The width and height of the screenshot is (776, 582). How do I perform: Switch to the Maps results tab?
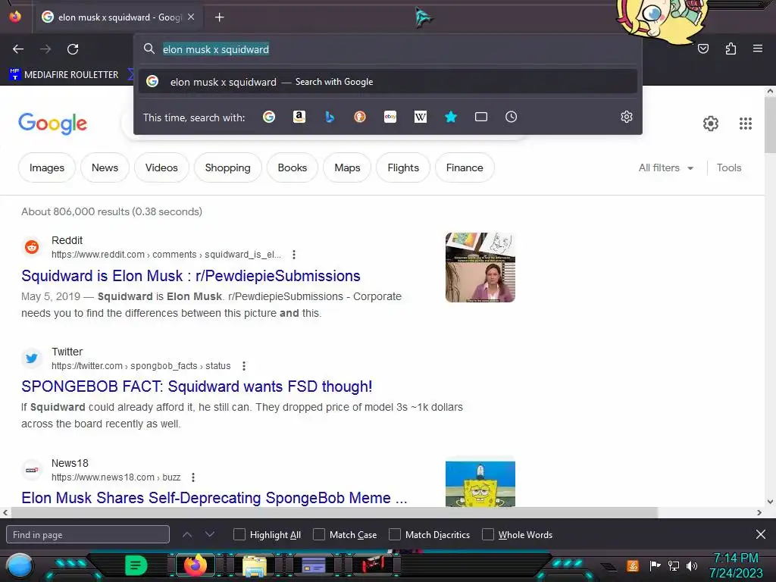point(347,167)
